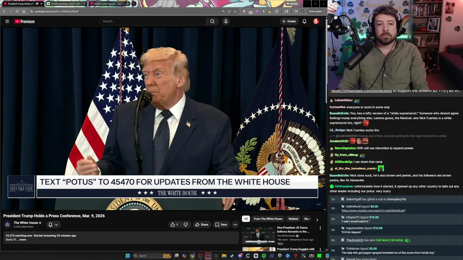The width and height of the screenshot is (463, 260).
Task: Open File Explorer from taskbar
Action: click(x=224, y=256)
